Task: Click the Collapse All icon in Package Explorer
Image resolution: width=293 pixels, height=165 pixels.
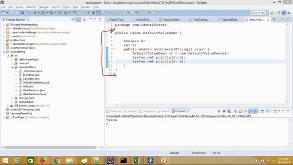Action: pos(73,20)
